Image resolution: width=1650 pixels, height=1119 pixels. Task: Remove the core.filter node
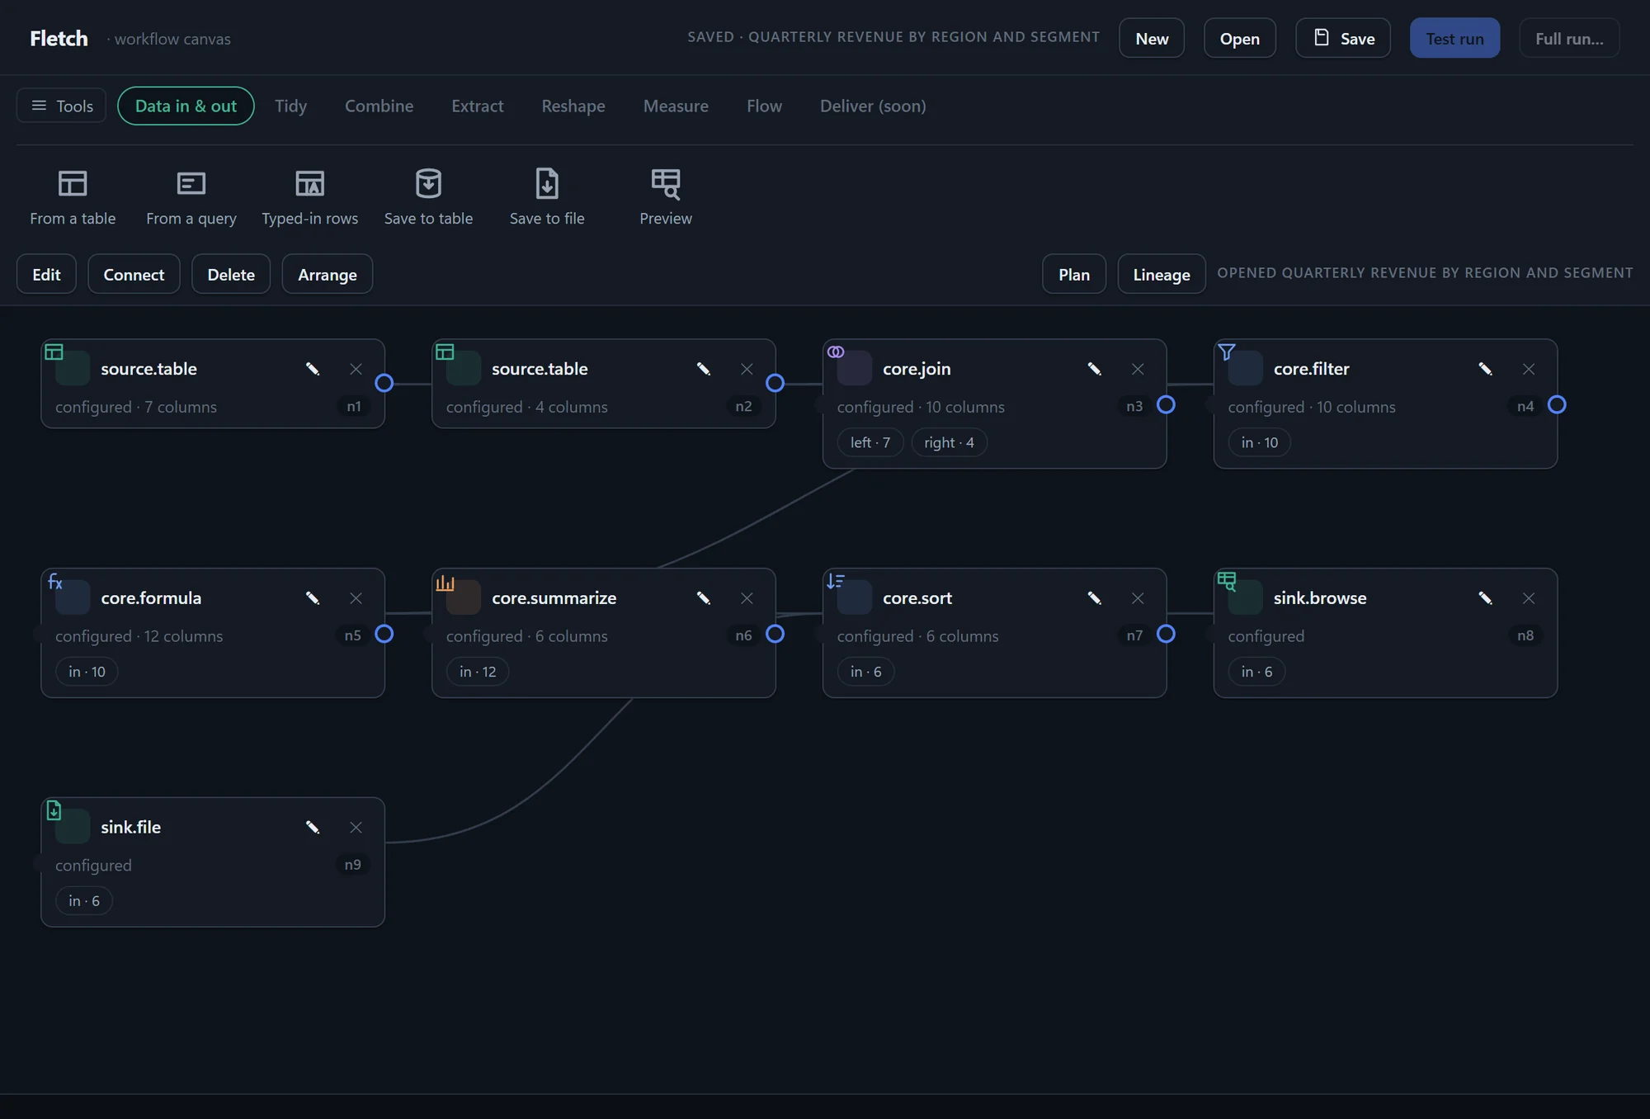(1529, 369)
